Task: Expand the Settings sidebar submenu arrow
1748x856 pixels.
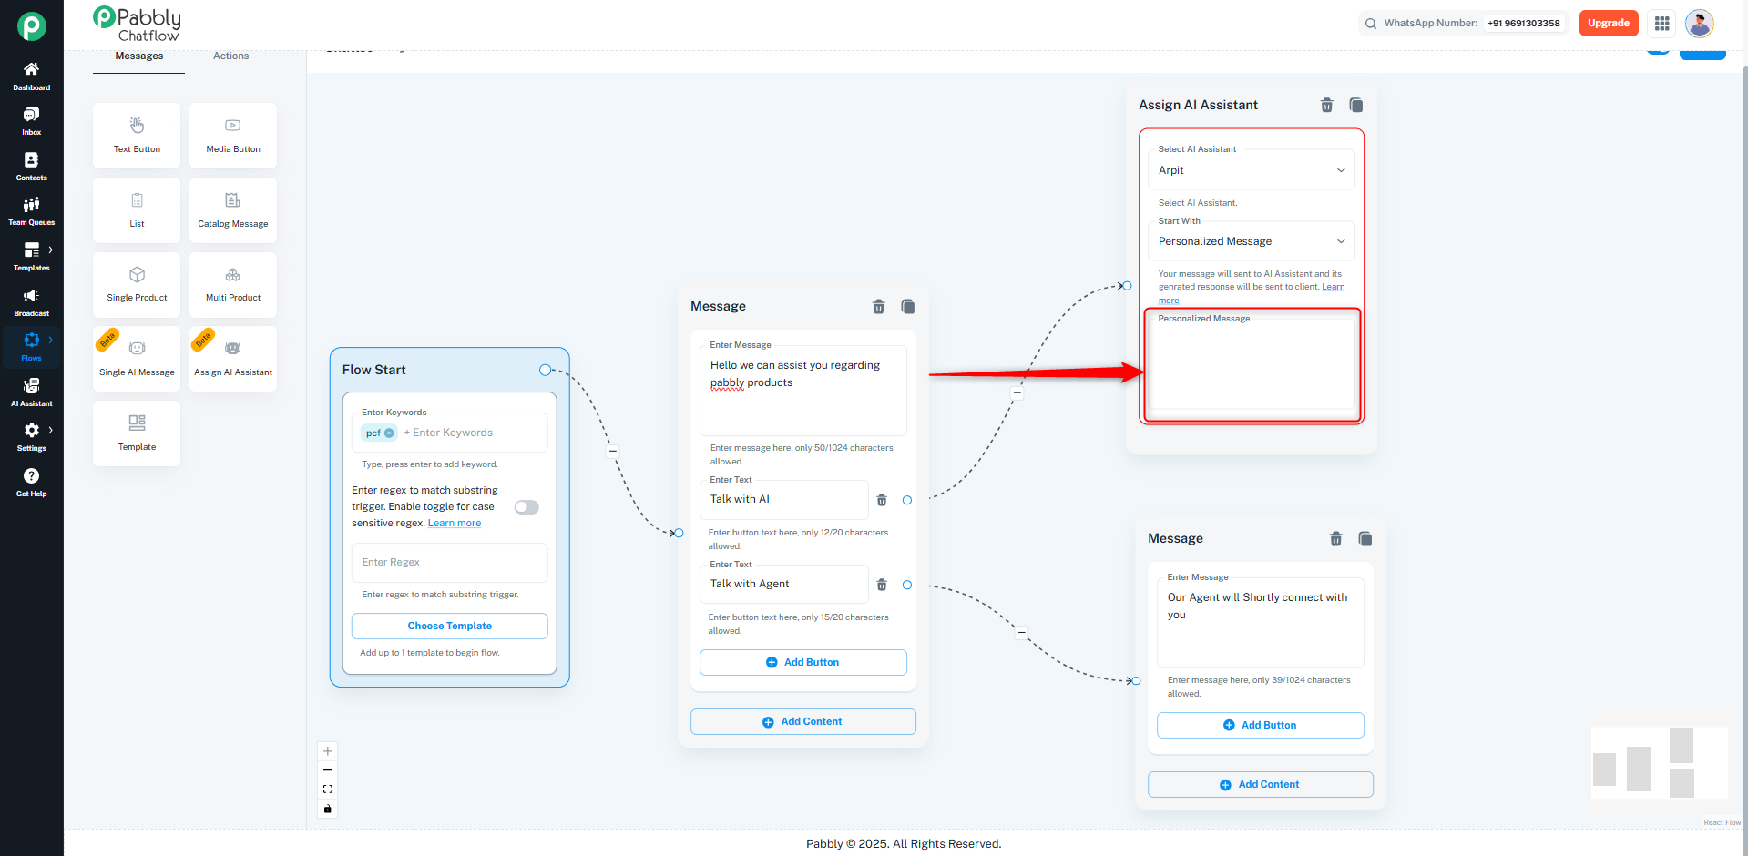Action: click(50, 430)
